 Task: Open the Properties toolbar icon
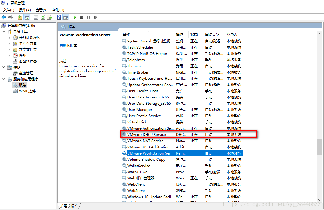36,17
